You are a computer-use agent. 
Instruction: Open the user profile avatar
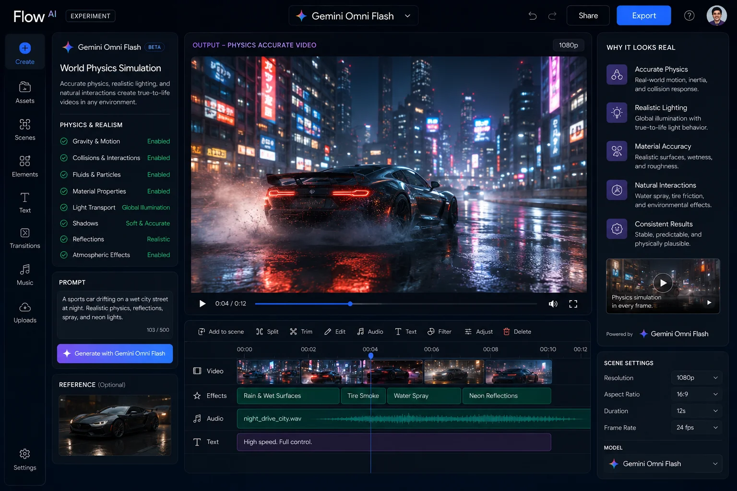click(716, 15)
